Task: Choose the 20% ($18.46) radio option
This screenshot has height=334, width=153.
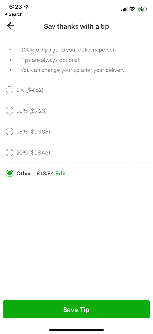Action: coord(9,153)
